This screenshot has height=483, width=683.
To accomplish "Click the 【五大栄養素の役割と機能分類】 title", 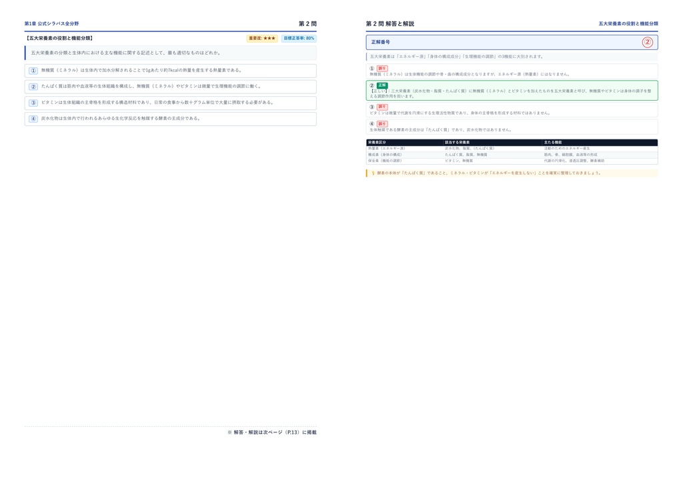I will (59, 38).
